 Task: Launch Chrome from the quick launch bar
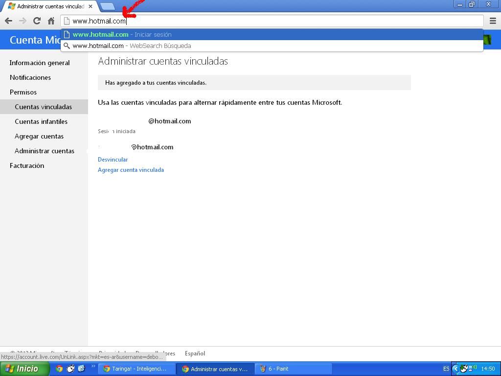pos(59,369)
